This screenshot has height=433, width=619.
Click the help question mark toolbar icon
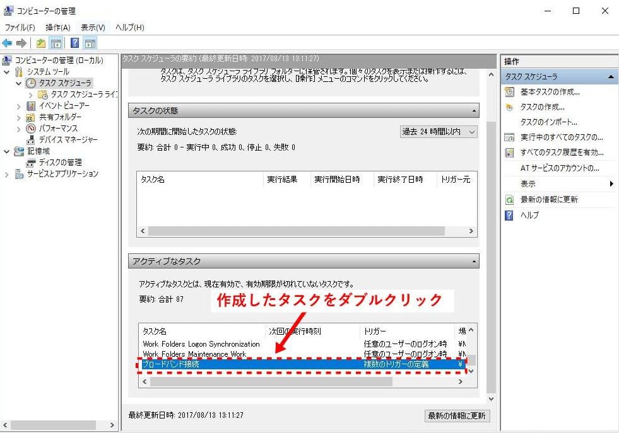tap(74, 43)
